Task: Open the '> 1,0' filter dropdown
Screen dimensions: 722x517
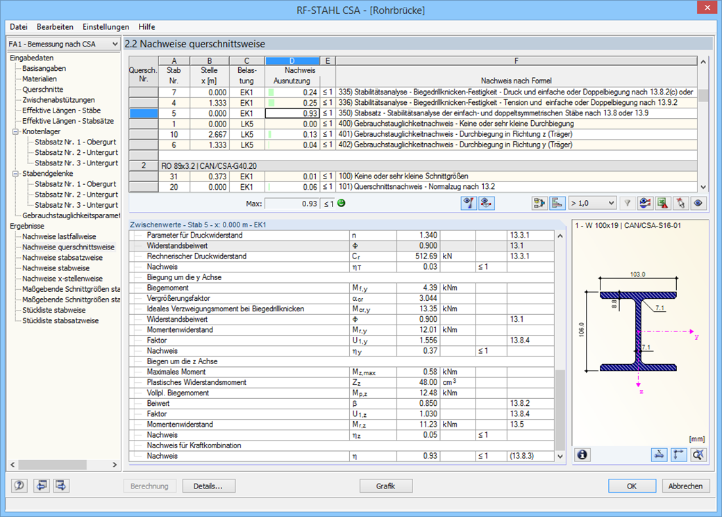Action: 592,203
